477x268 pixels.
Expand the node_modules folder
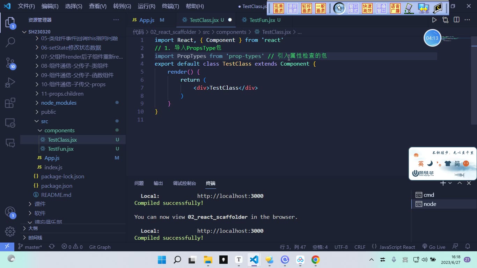59,103
